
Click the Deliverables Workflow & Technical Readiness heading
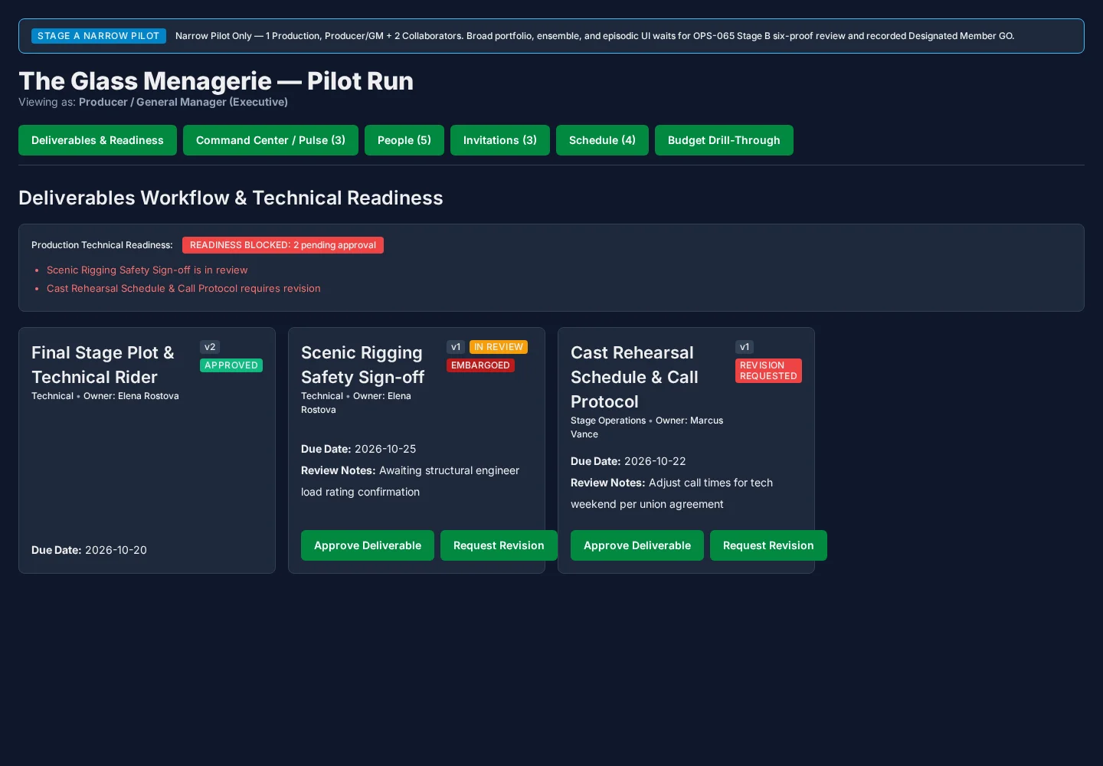coord(231,198)
